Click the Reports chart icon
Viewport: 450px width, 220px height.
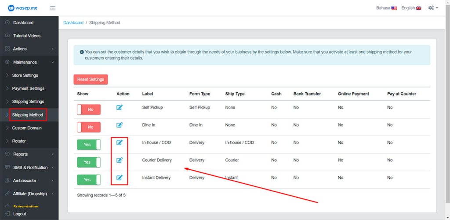coord(7,154)
